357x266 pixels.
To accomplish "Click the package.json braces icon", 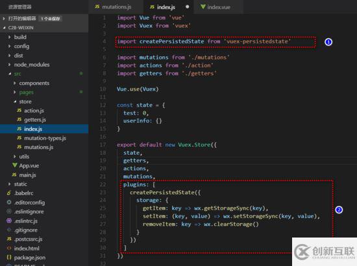I will pyautogui.click(x=9, y=258).
